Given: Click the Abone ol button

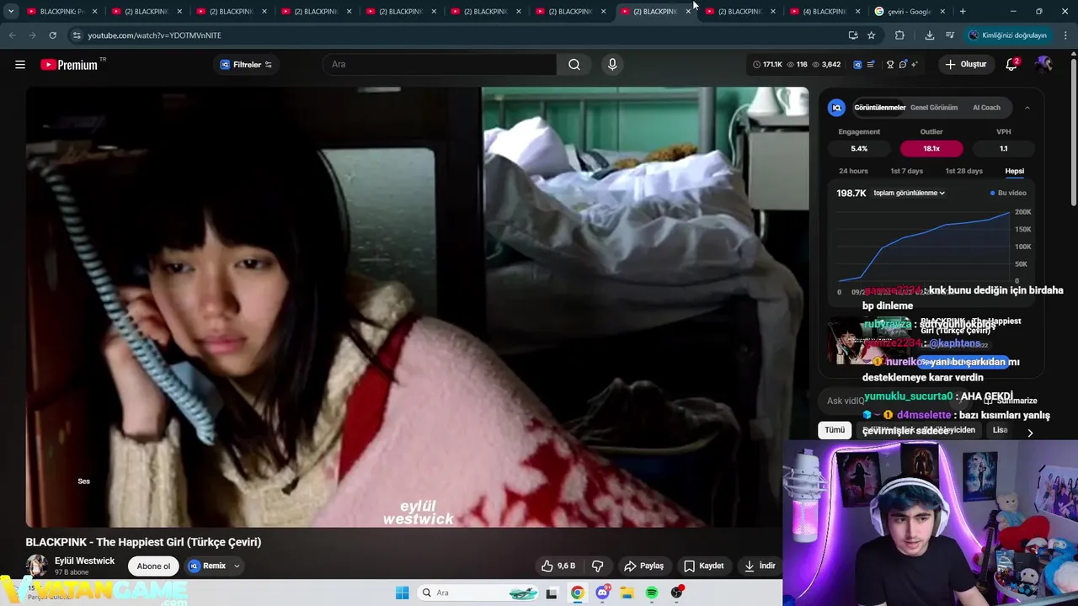Looking at the screenshot, I should click(153, 566).
